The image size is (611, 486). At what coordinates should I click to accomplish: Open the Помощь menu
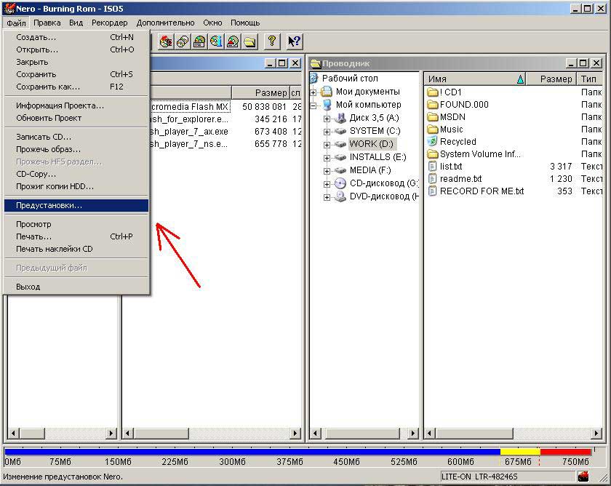245,23
